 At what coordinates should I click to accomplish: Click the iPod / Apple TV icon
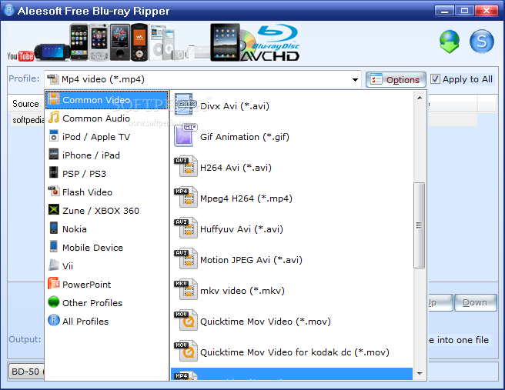pyautogui.click(x=54, y=136)
